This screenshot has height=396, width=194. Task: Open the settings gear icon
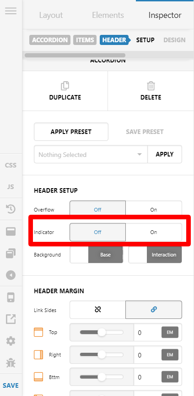point(11,341)
